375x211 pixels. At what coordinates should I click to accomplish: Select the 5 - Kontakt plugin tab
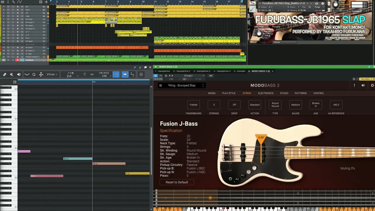click(239, 71)
